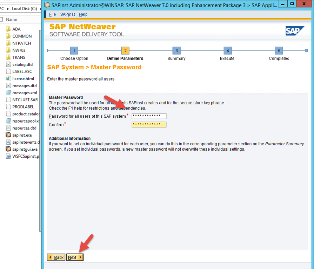Focus the master password input field
This screenshot has height=269, width=314.
(x=149, y=116)
